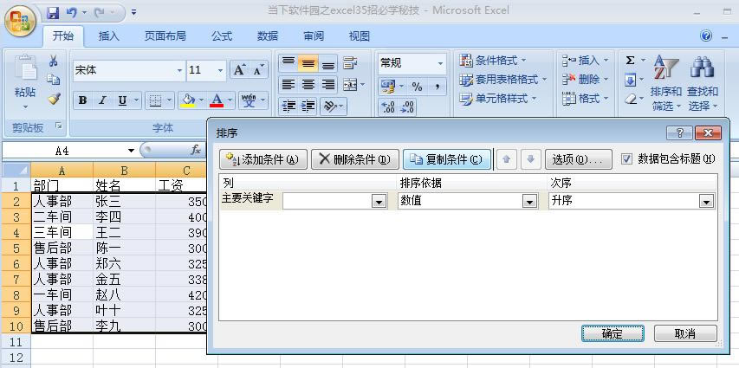Toggle 数据包含标题 checkbox

coord(626,159)
